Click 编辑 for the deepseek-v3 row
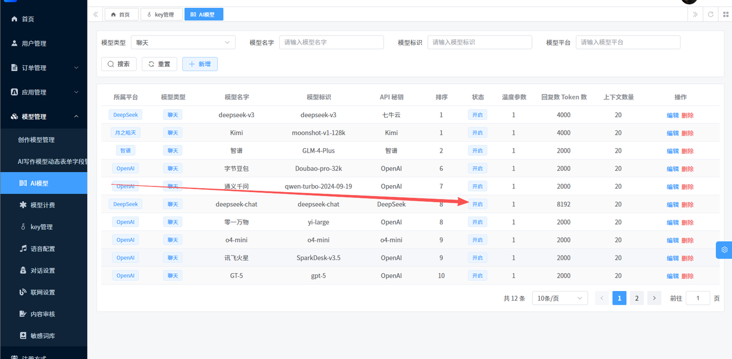This screenshot has height=359, width=732. (673, 115)
